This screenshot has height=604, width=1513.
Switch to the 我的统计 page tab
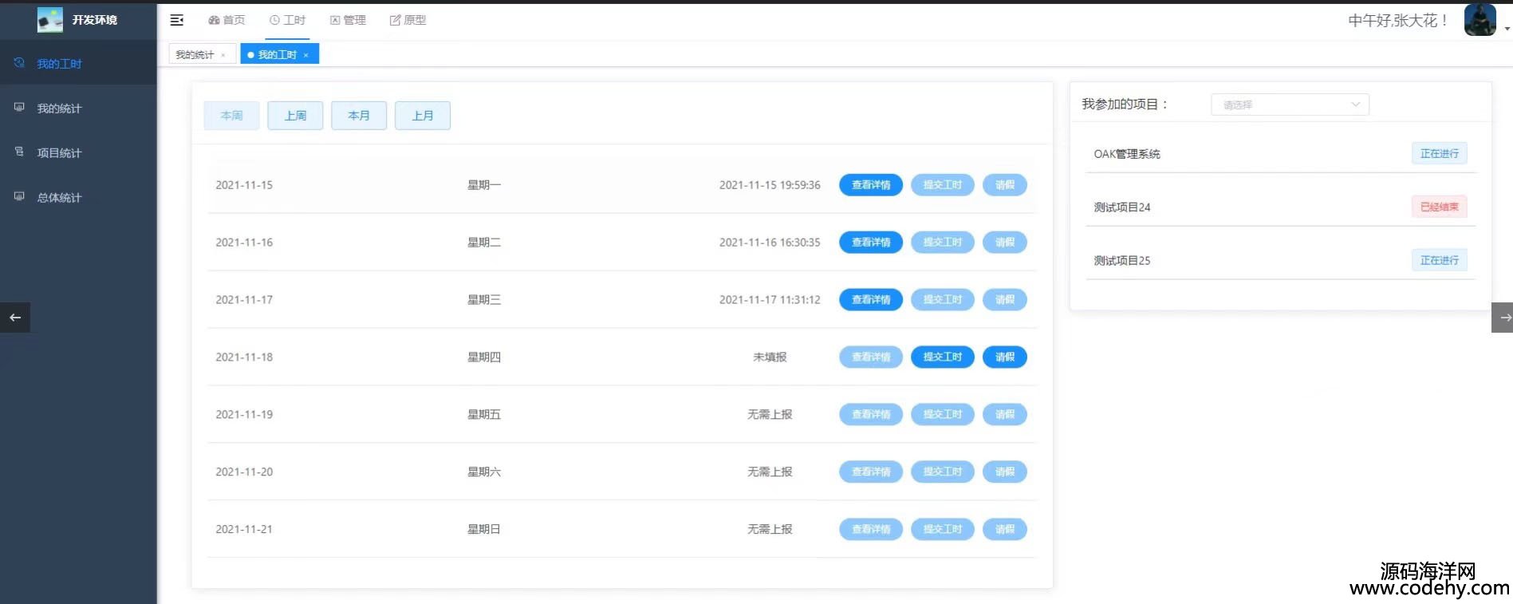(195, 55)
